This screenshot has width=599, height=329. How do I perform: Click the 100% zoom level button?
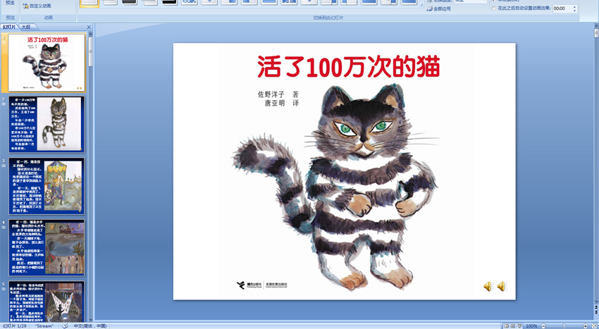[x=531, y=326]
